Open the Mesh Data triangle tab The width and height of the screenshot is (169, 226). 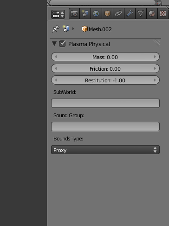pos(141,13)
